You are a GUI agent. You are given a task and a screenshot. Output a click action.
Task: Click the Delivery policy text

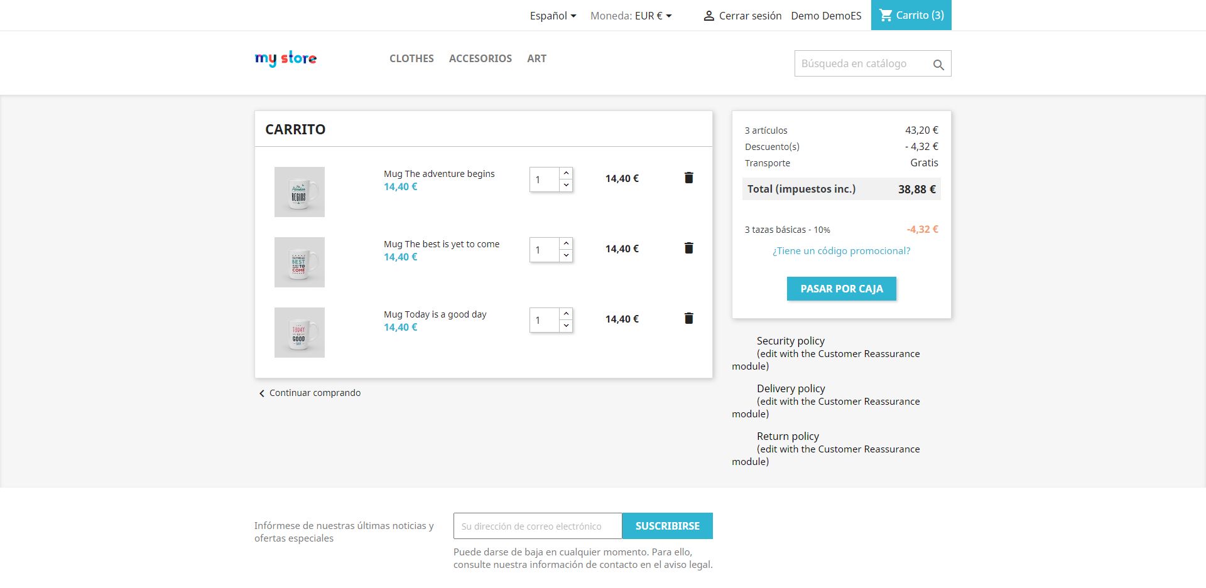(x=791, y=388)
